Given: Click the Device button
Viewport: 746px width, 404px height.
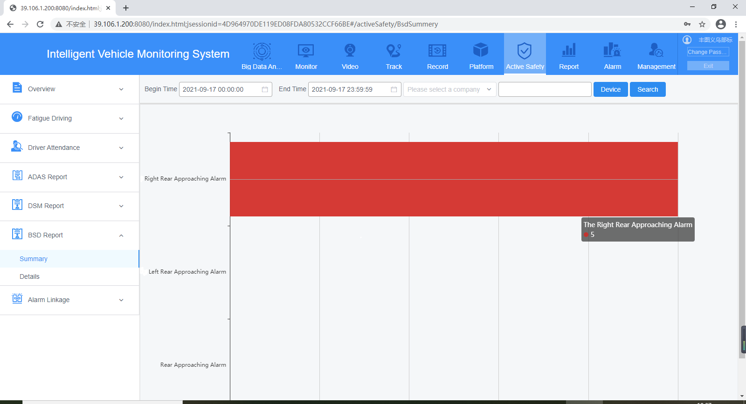Looking at the screenshot, I should tap(611, 89).
